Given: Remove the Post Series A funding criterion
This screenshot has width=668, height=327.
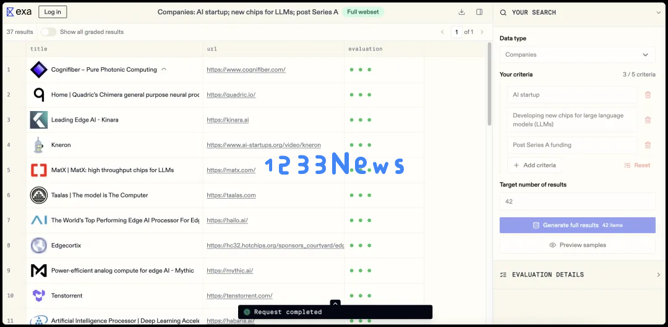Looking at the screenshot, I should [648, 145].
